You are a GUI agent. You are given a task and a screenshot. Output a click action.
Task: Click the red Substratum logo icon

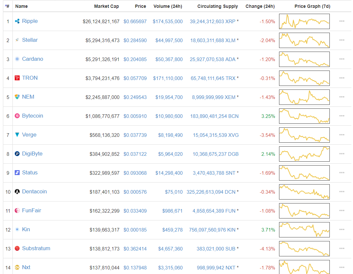[x=17, y=249]
